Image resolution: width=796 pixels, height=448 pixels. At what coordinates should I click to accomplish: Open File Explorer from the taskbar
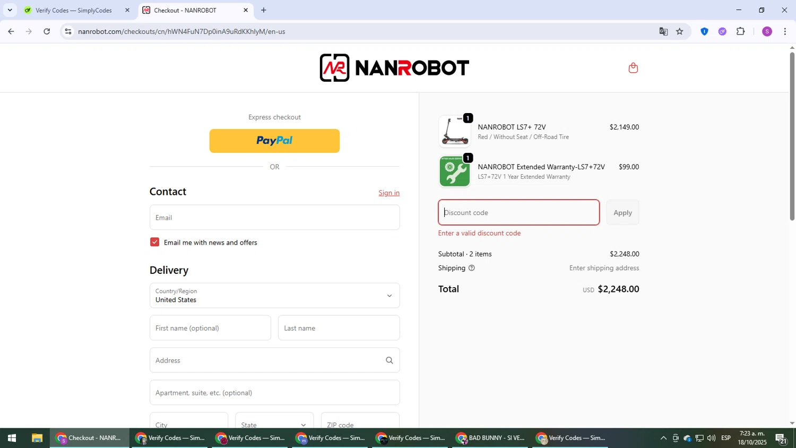click(37, 438)
